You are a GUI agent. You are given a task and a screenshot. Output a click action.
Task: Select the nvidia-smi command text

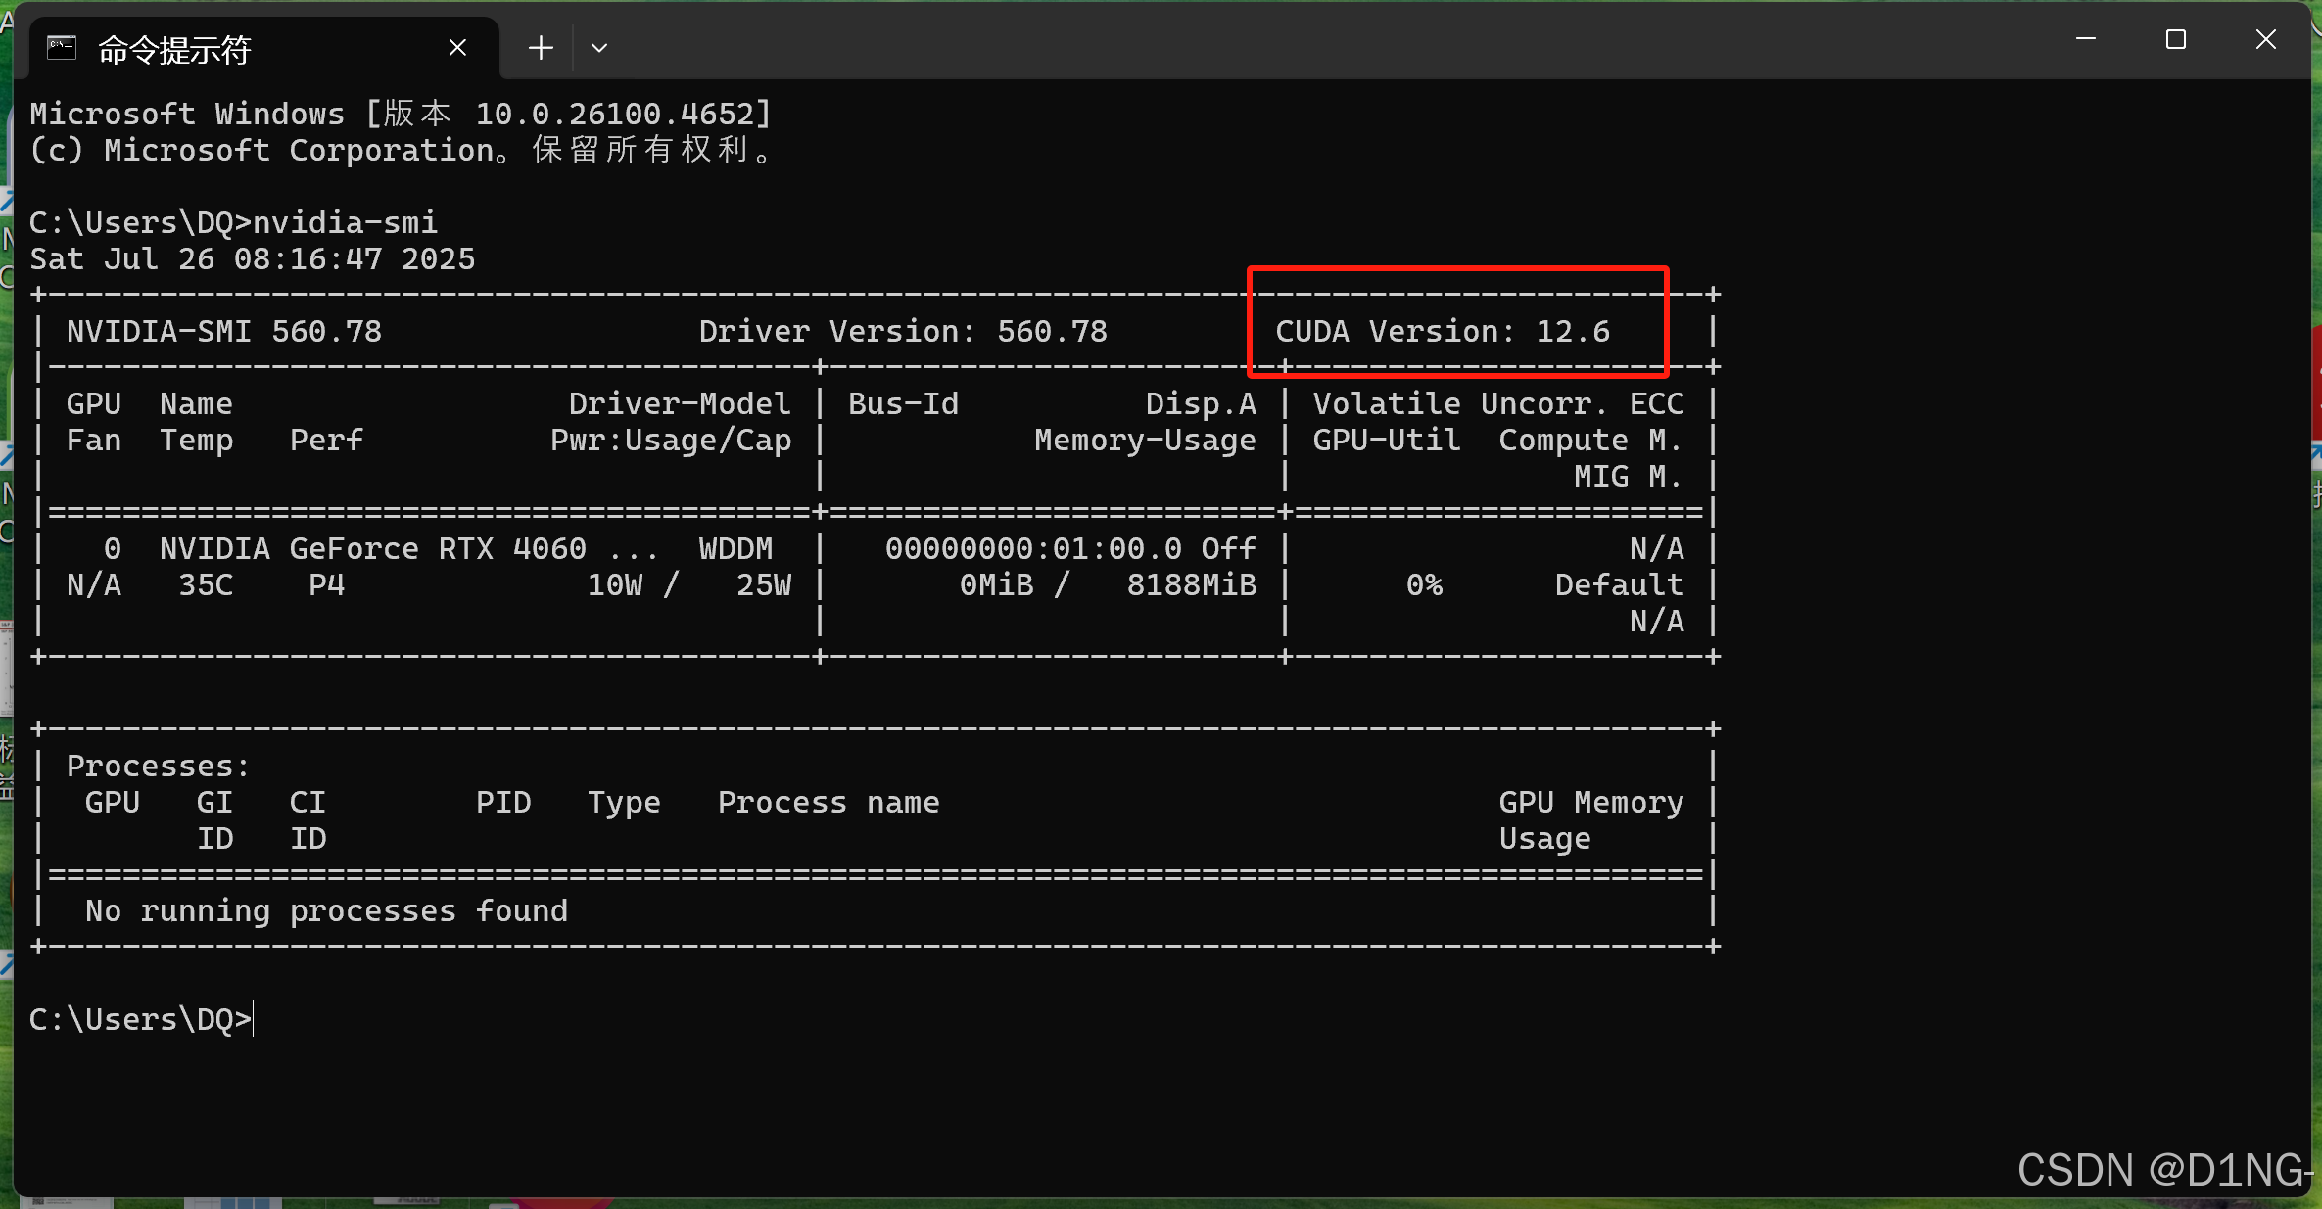(344, 221)
